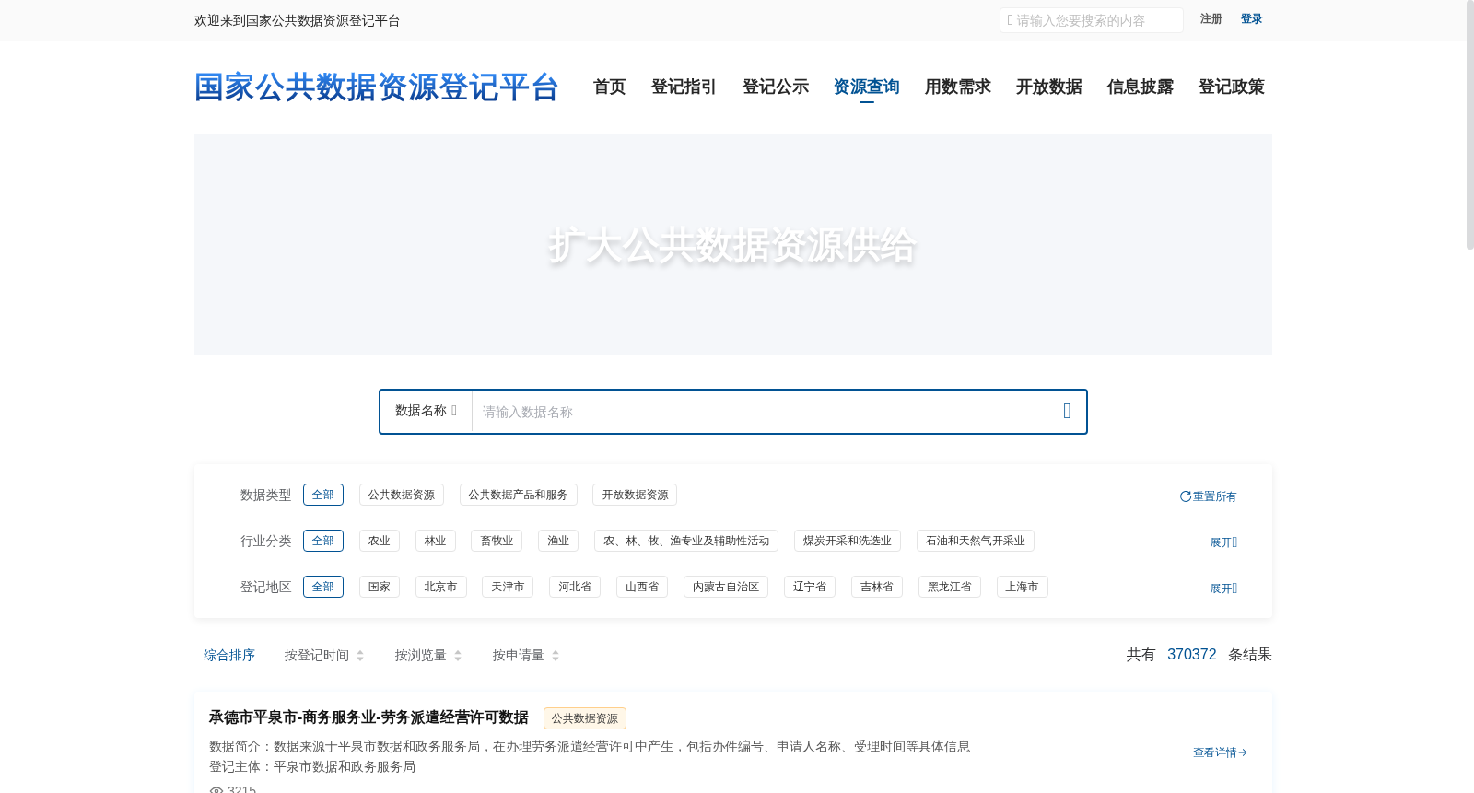Viewport: 1474px width, 793px height.
Task: Open 查看详情 for first result
Action: click(1221, 752)
